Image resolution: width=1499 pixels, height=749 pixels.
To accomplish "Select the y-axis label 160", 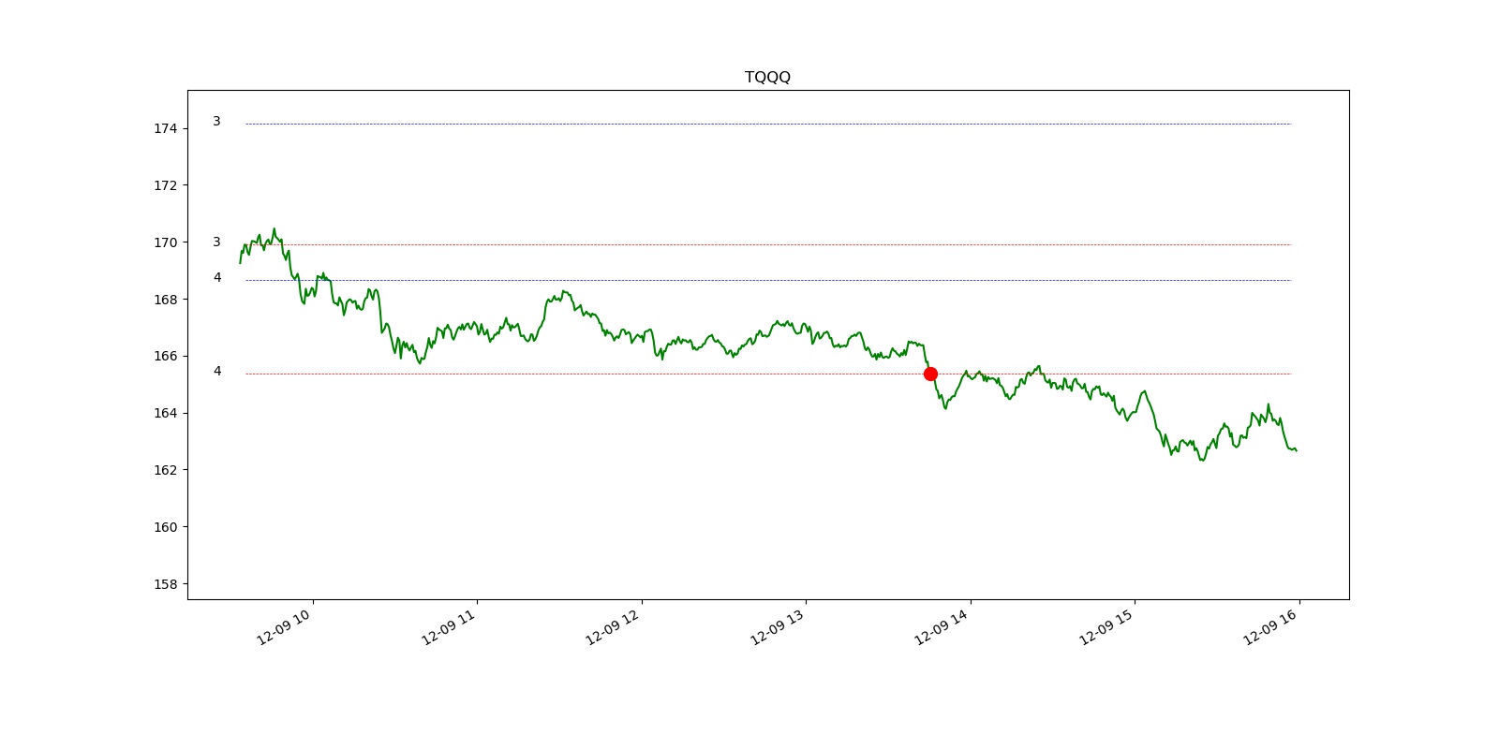I will (165, 527).
